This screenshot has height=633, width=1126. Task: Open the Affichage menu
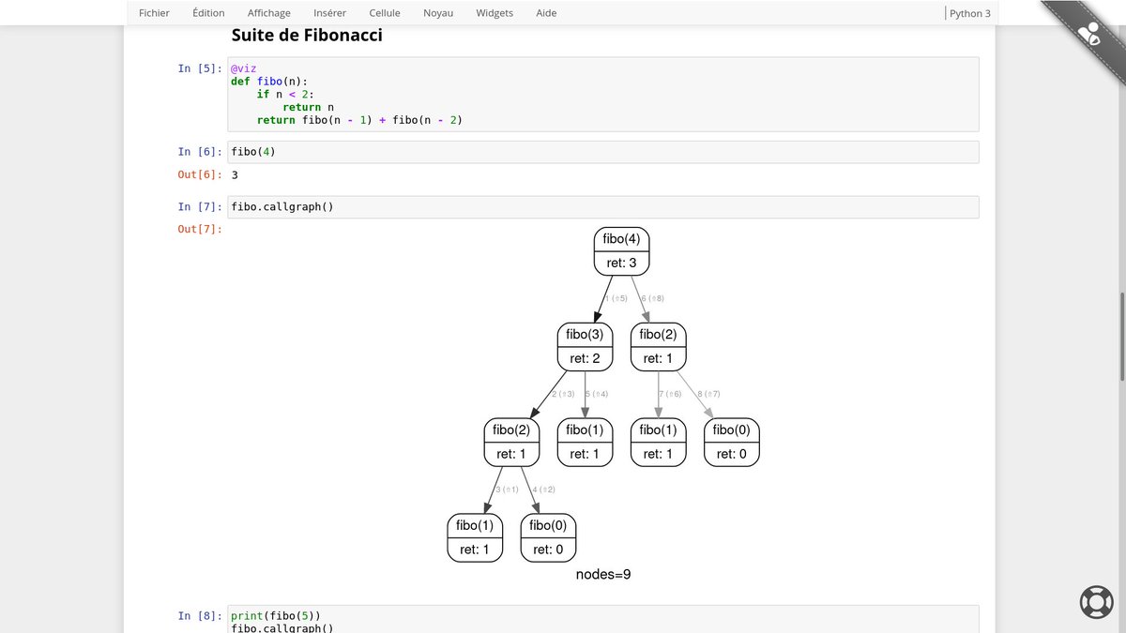pos(269,13)
